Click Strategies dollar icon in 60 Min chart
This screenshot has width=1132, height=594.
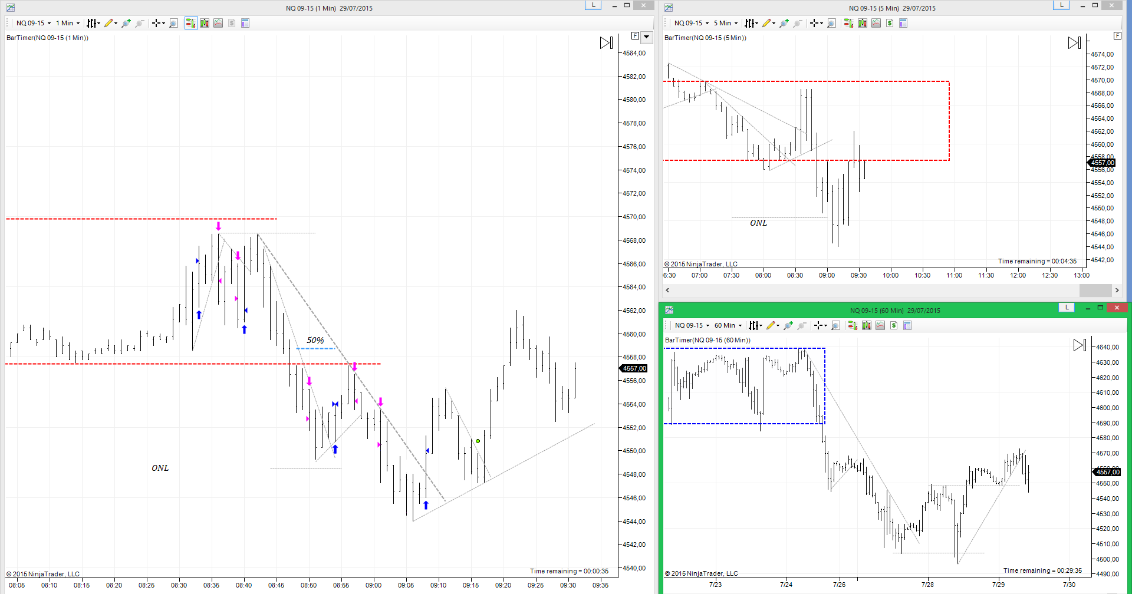click(894, 325)
